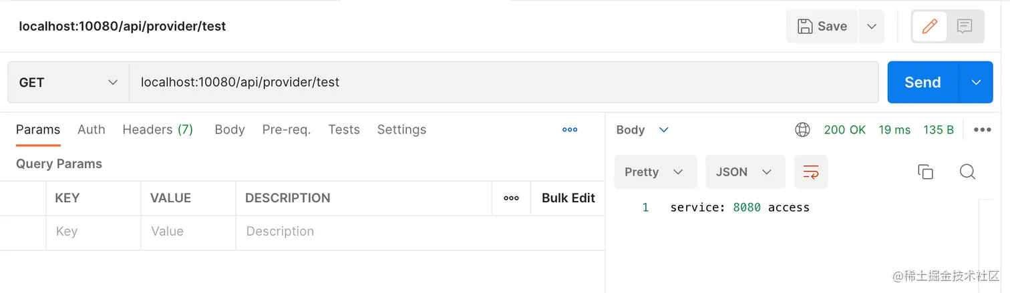
Task: Click the network globe icon
Action: 802,130
